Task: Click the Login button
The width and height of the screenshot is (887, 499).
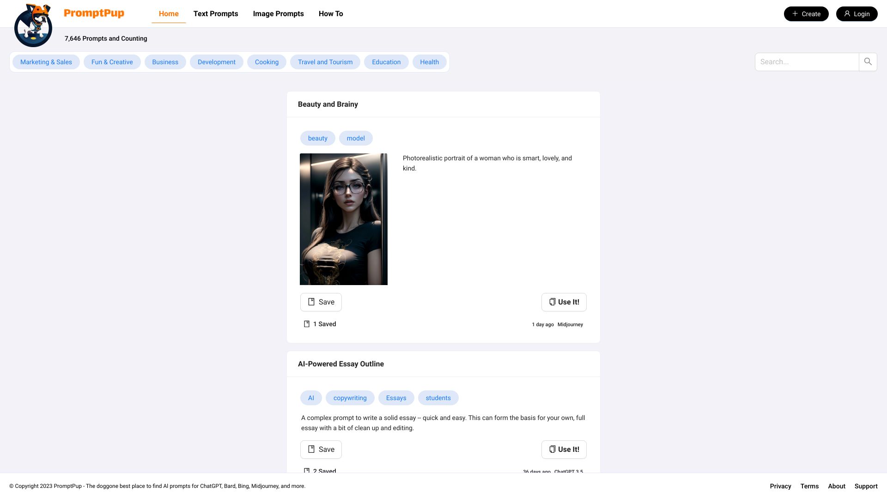Action: pyautogui.click(x=857, y=14)
